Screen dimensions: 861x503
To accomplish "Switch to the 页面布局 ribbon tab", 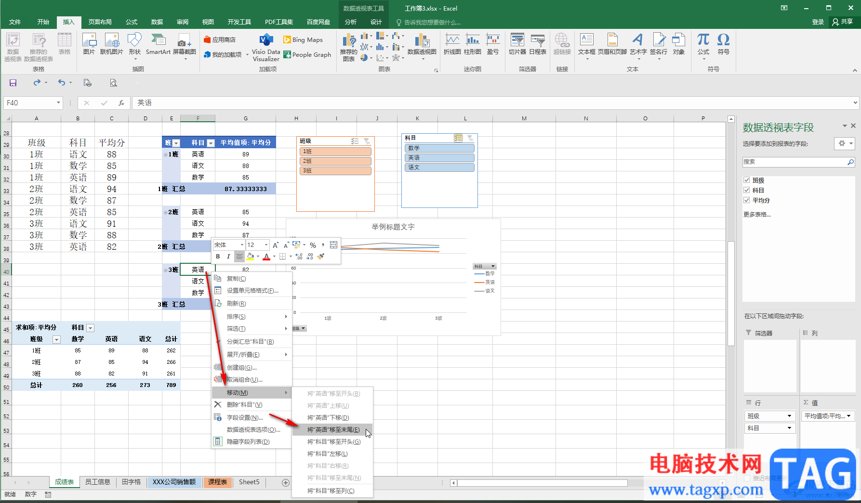I will click(100, 22).
